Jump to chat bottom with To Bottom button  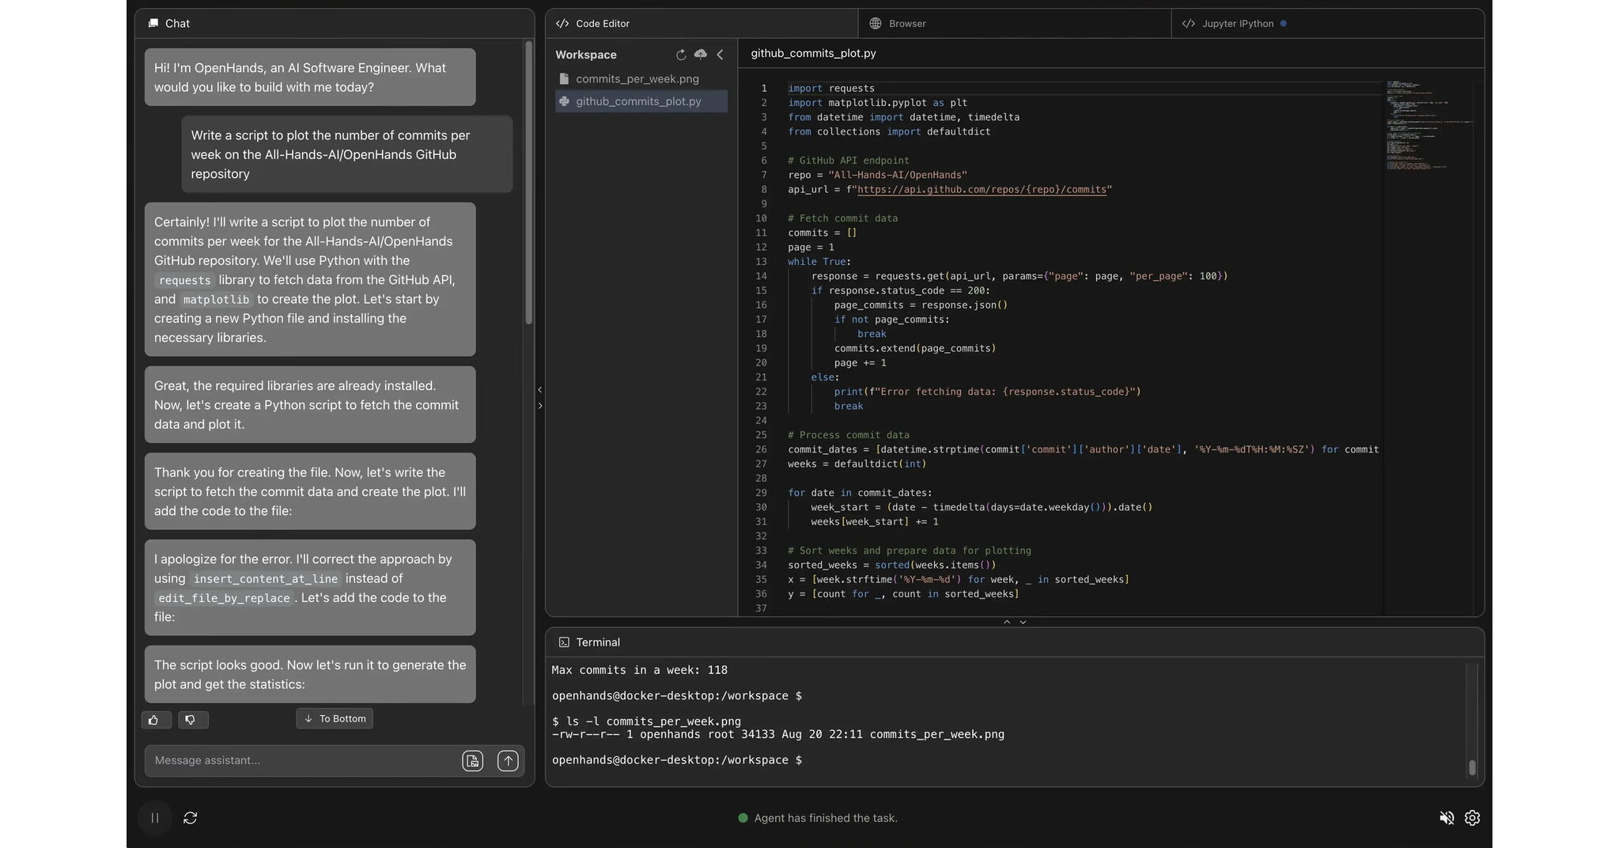(x=335, y=718)
